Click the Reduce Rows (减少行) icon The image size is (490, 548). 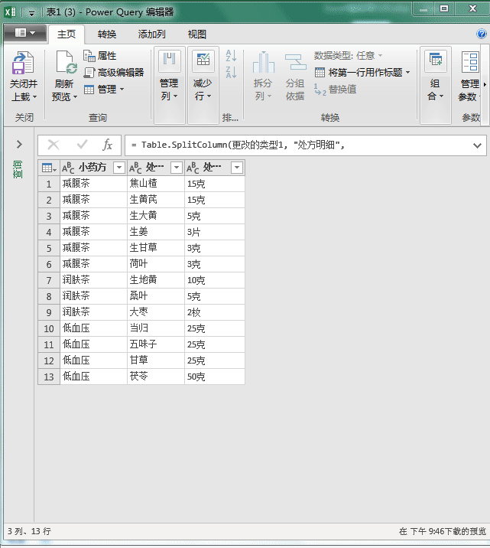pyautogui.click(x=203, y=60)
